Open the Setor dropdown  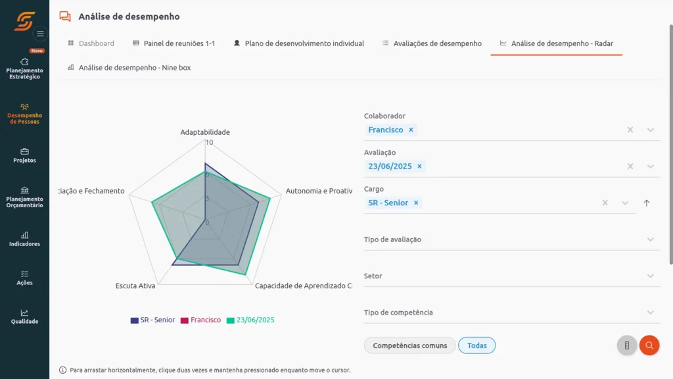[x=512, y=276]
